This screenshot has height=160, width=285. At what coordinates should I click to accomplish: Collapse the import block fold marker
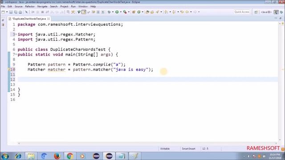[x=16, y=34]
